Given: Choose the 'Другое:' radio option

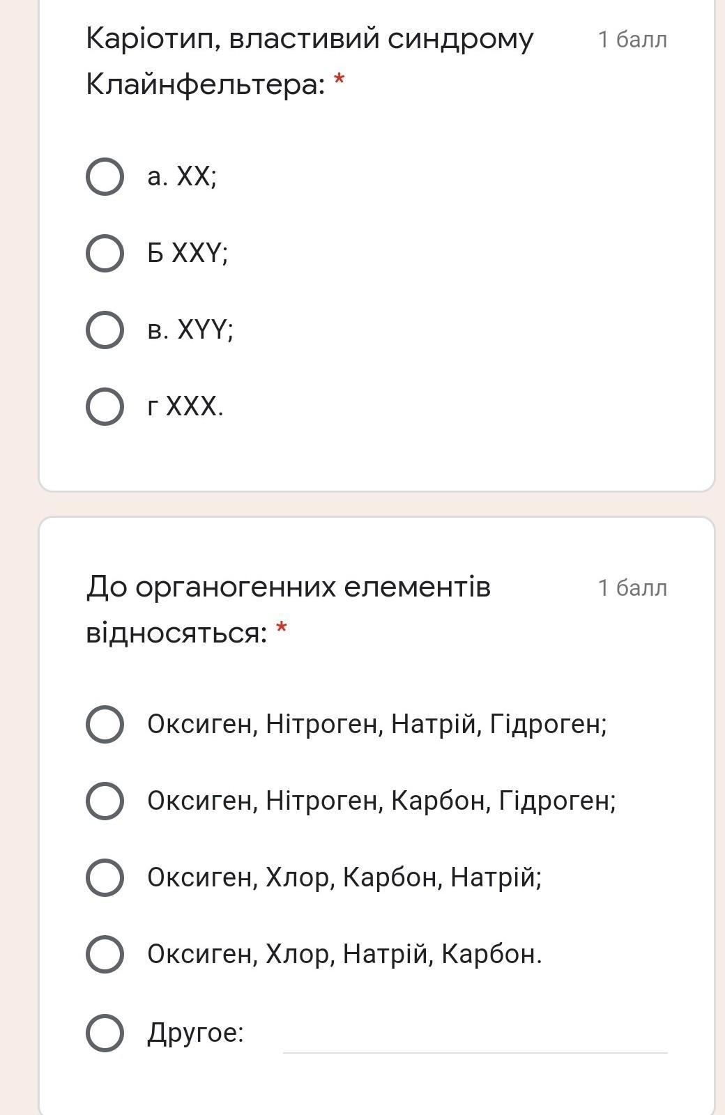Looking at the screenshot, I should coord(105,1032).
